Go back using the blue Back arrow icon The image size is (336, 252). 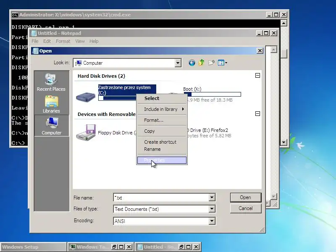pyautogui.click(x=192, y=63)
